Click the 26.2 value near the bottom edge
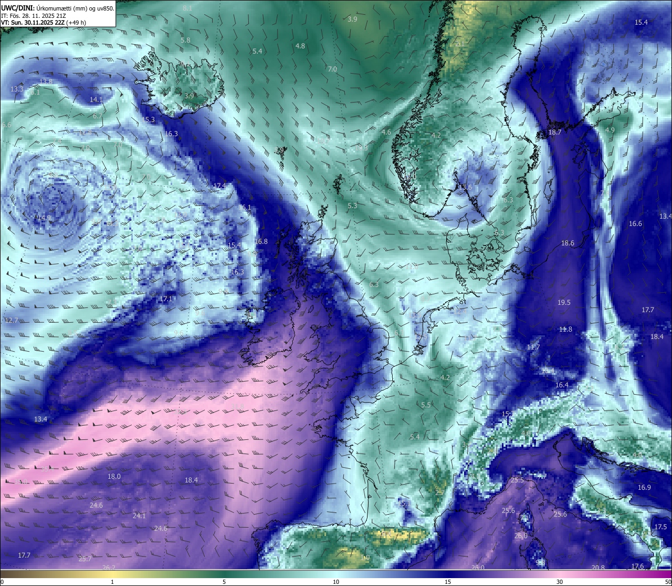The height and width of the screenshot is (586, 672). coord(109,568)
